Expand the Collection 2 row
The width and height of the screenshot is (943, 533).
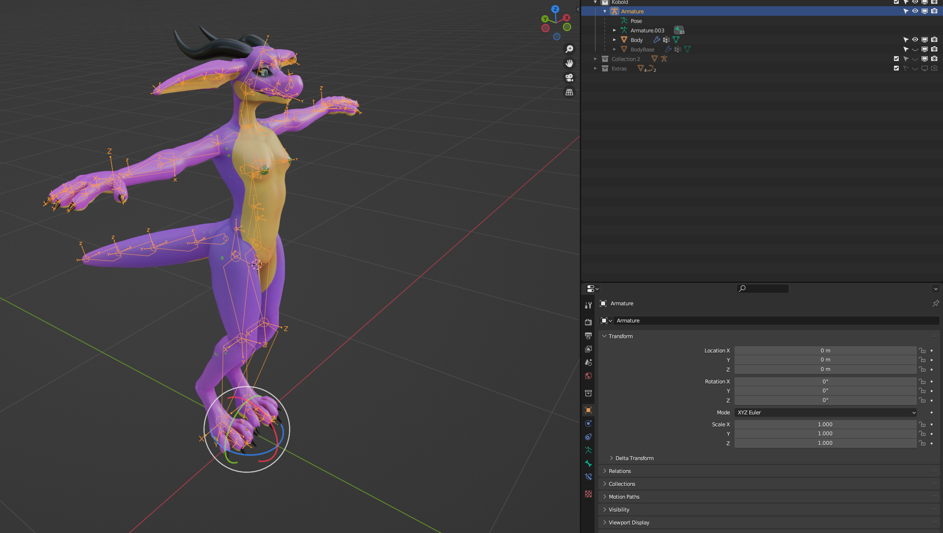596,59
